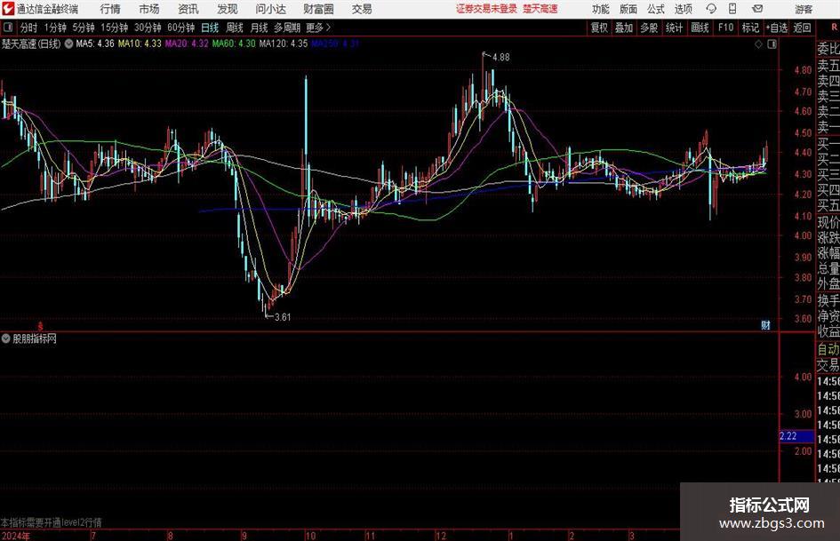Open the F10 company info button
840x541 pixels.
[x=726, y=28]
